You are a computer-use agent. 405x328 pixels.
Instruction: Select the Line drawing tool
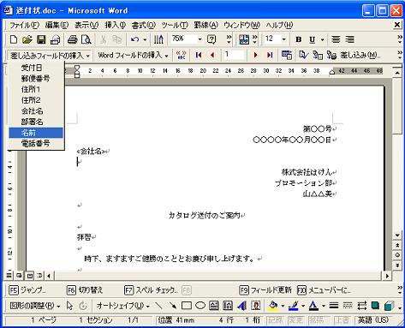coord(158,306)
